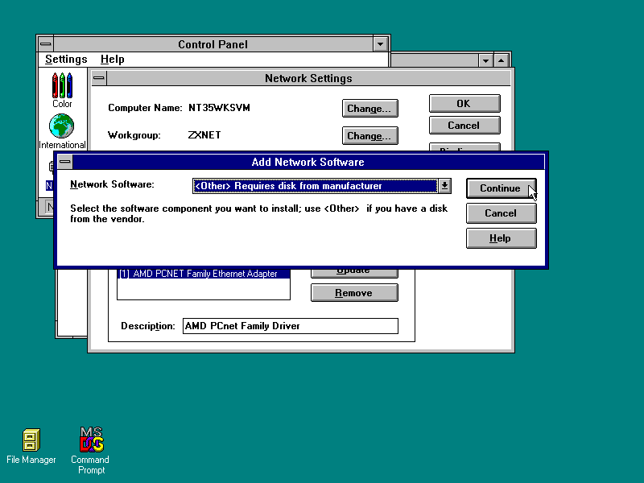Click Cancel in Network Settings
This screenshot has height=483, width=644.
[x=464, y=126]
